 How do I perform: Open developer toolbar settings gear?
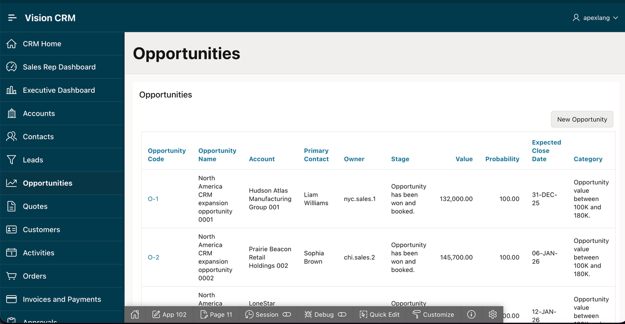pos(493,315)
